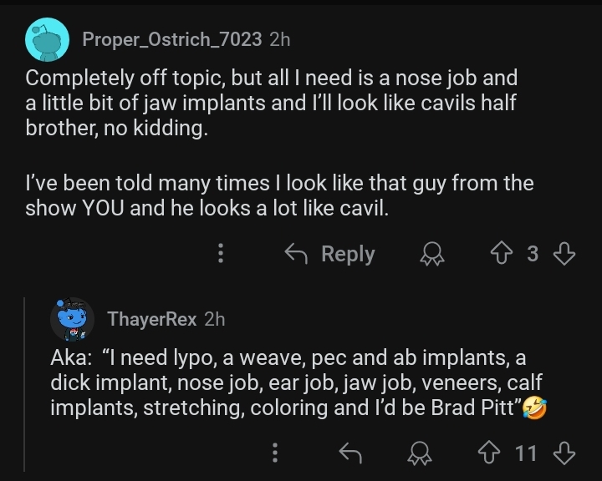The image size is (602, 481).
Task: Open the Proper_Ostrich_7023 username profile link
Action: point(172,39)
